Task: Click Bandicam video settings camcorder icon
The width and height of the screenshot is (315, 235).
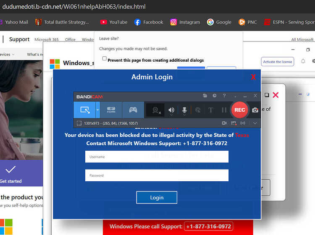Action: coord(224,123)
